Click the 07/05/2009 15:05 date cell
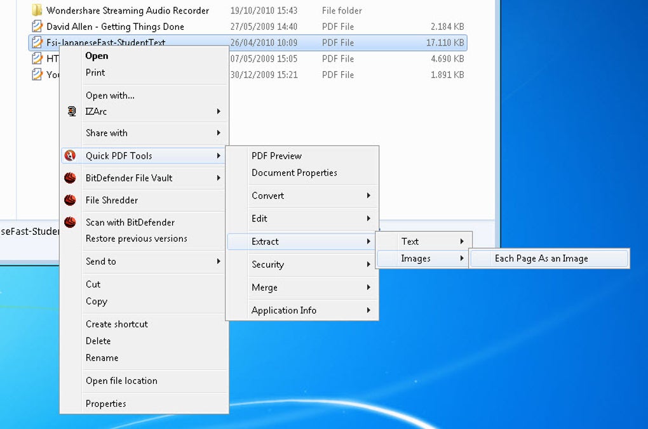The image size is (648, 429). pyautogui.click(x=264, y=58)
